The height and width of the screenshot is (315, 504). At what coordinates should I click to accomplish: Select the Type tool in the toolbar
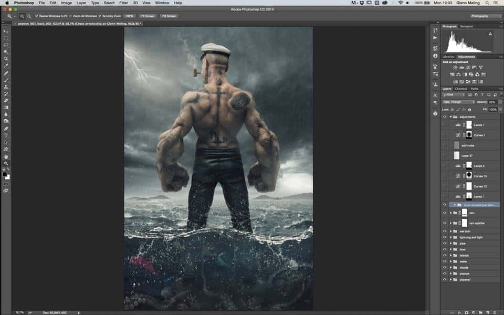tap(6, 135)
